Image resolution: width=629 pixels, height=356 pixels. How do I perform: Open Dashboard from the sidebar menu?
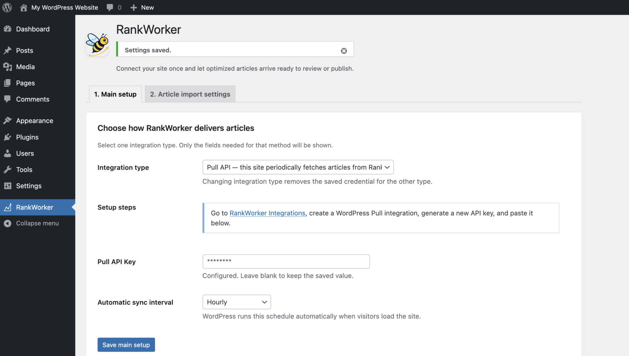(33, 29)
